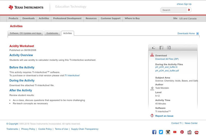Download pH_pOH_and_buffer.pdf file
Screen dimensions: 206x135
click(x=167, y=71)
